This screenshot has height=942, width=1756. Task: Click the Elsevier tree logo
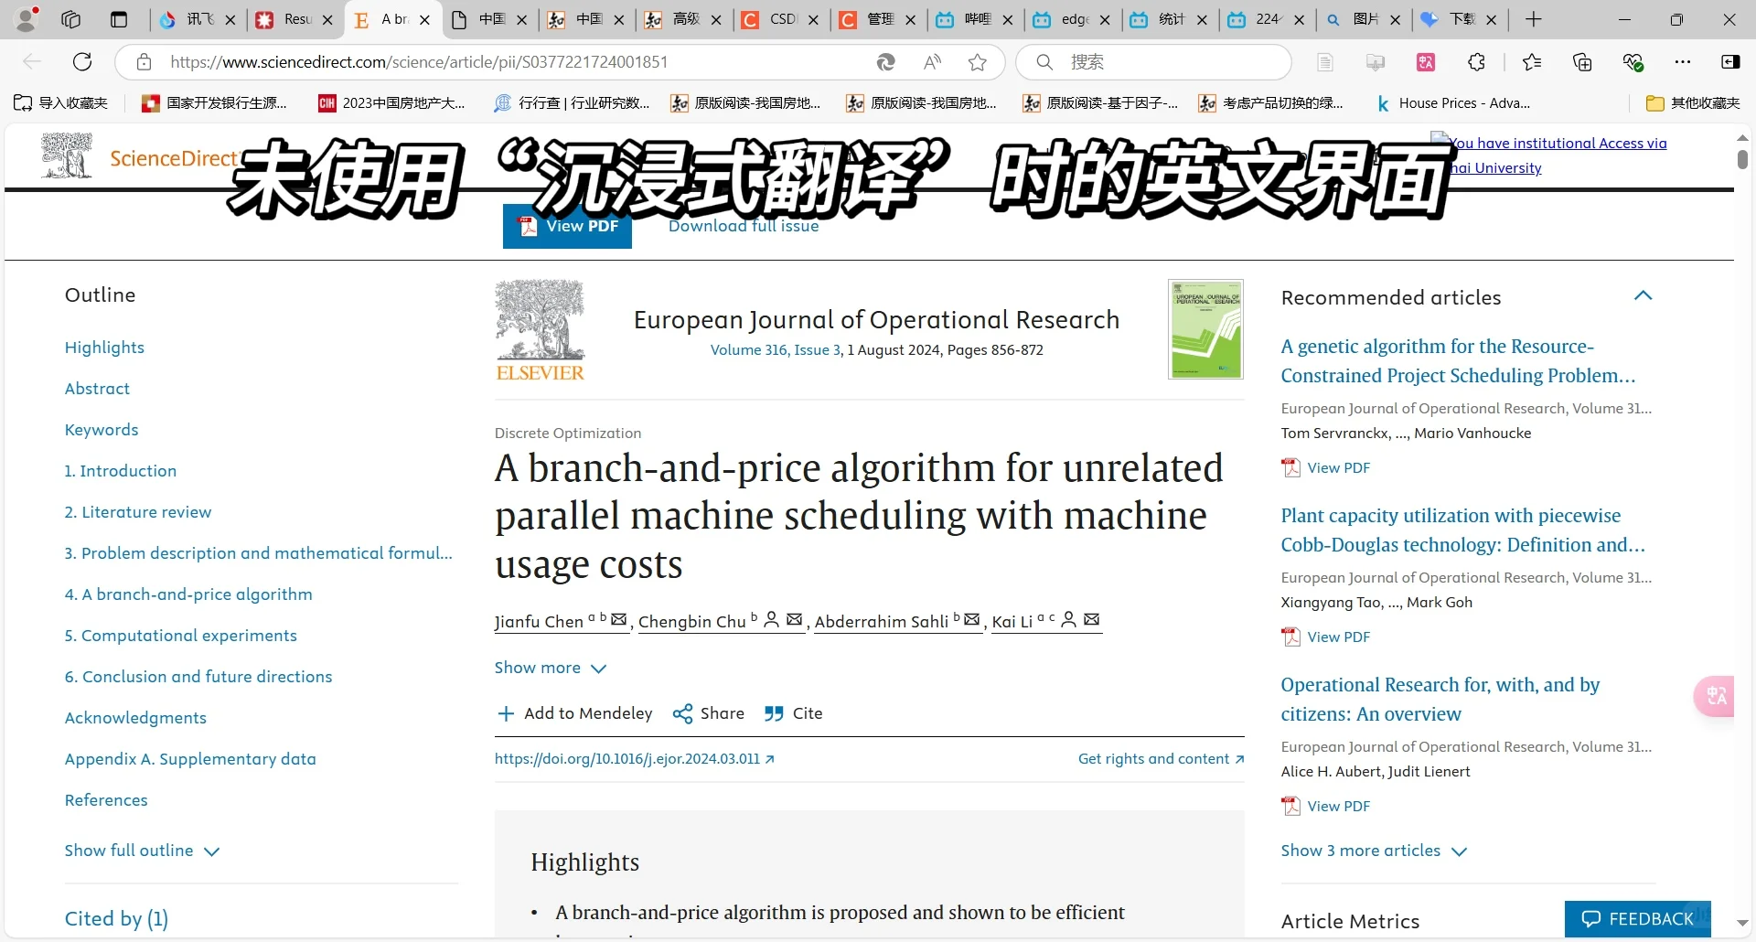(x=540, y=330)
